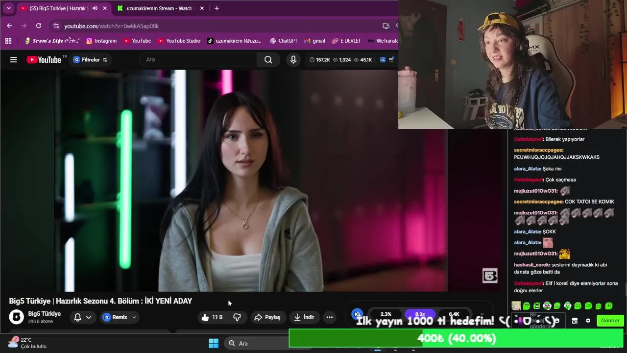Expand the vidIQ stats chevron
Viewport: 627px width, 353px height.
click(x=482, y=314)
